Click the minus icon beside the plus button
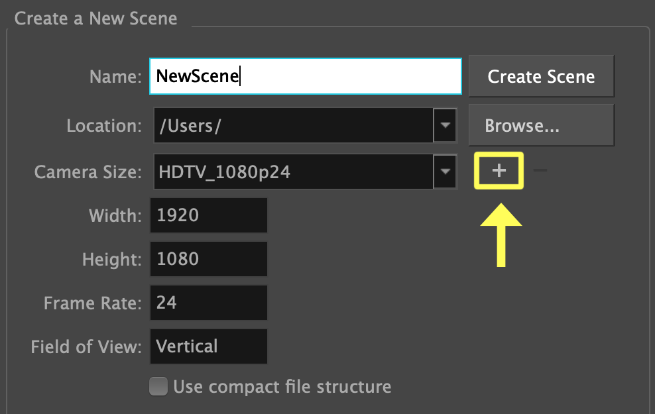Image resolution: width=655 pixels, height=414 pixels. [540, 171]
